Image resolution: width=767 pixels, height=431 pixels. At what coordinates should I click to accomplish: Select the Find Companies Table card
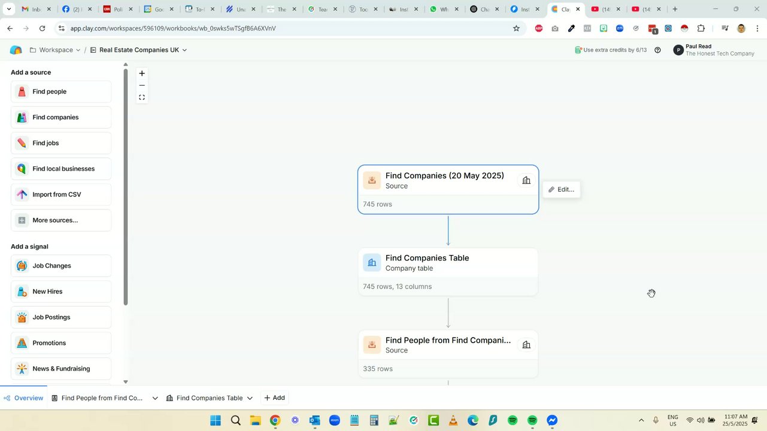[x=448, y=272]
